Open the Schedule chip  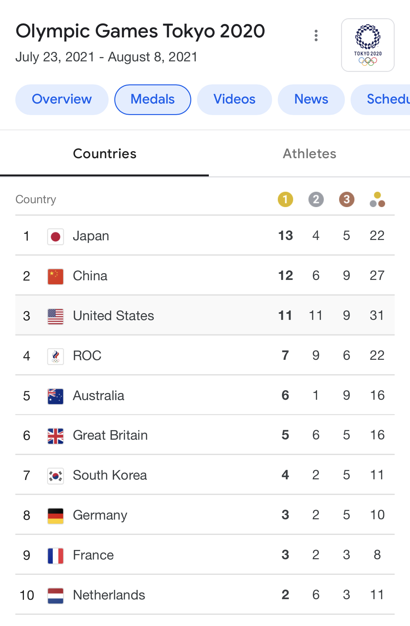[381, 99]
